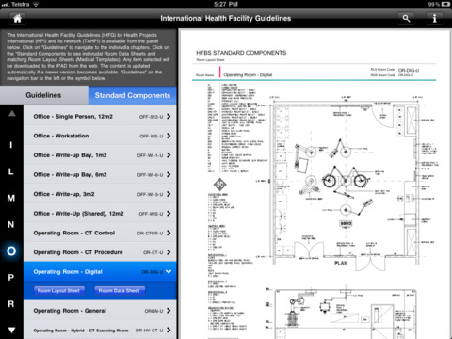Image resolution: width=452 pixels, height=339 pixels.
Task: Expand the Office - Write-up Bay, 1m2 chevron
Action: tap(169, 155)
